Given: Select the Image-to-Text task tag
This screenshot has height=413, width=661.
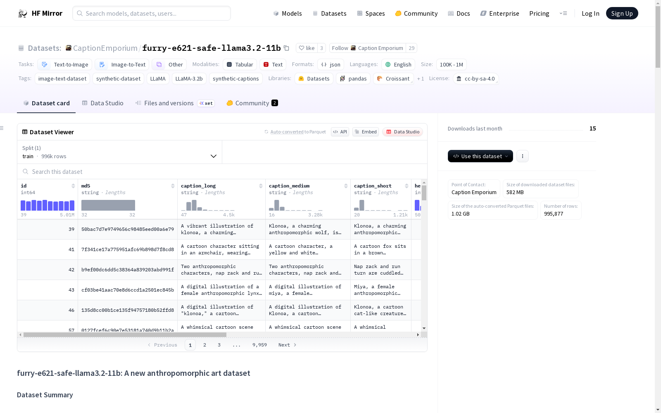Looking at the screenshot, I should [x=122, y=64].
